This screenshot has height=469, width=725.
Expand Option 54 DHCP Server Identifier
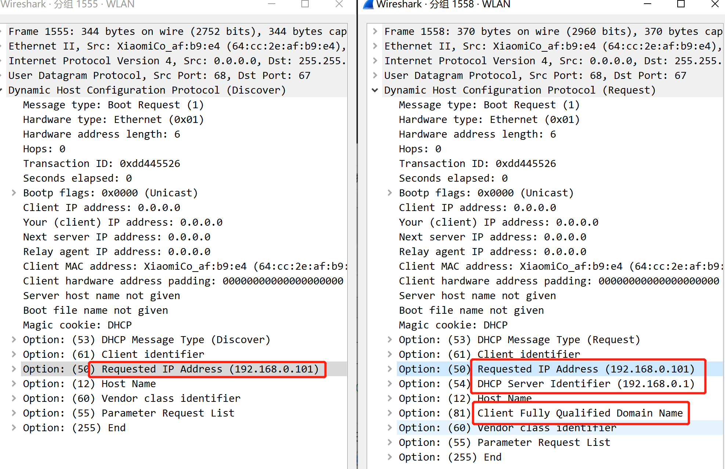(390, 384)
